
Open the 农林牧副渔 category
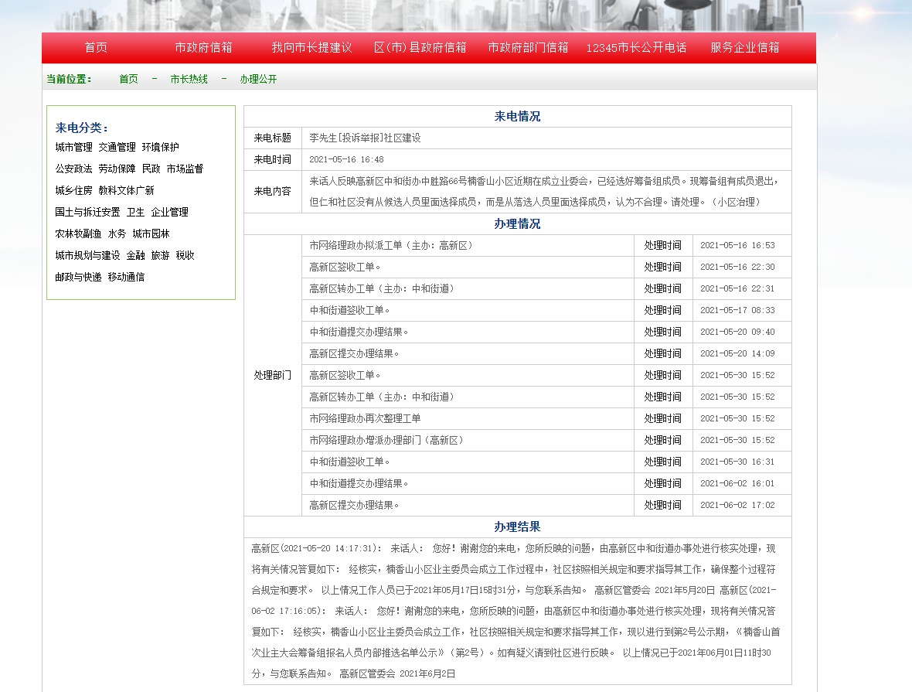pos(79,234)
